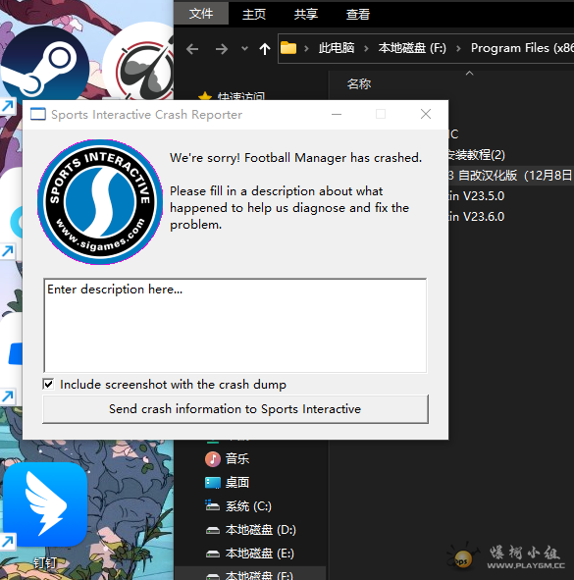This screenshot has width=574, height=580.
Task: Switch to the 主页 ribbon tab
Action: tap(254, 14)
